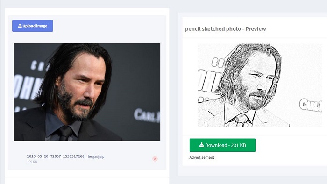Click the pencil sketched photo - Preview heading
This screenshot has height=184, width=327.
pyautogui.click(x=226, y=29)
